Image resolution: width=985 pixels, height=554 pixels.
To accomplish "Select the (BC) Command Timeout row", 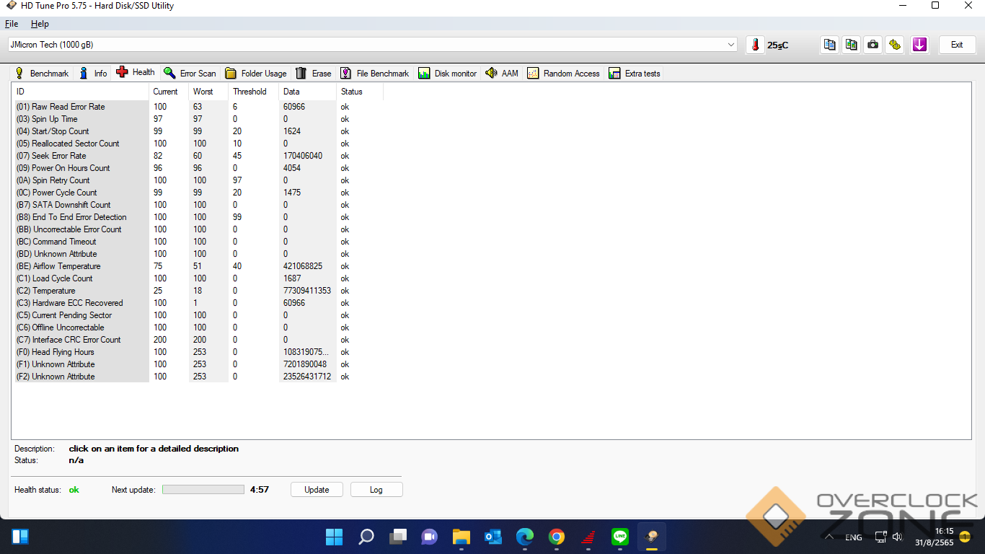I will coord(198,242).
